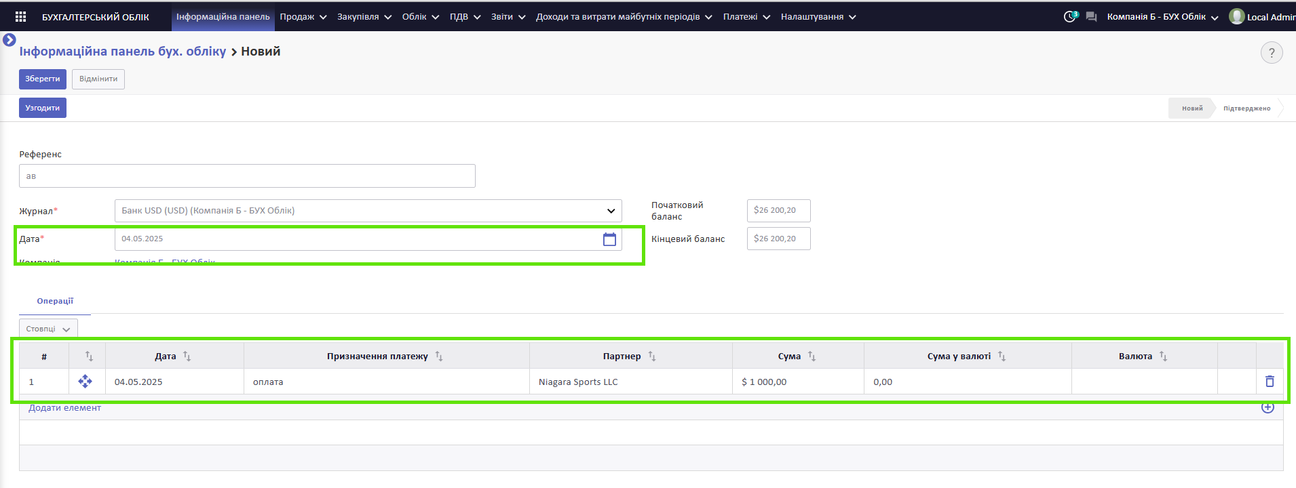1296x488 pixels.
Task: Expand the Закупівля menu
Action: [364, 17]
